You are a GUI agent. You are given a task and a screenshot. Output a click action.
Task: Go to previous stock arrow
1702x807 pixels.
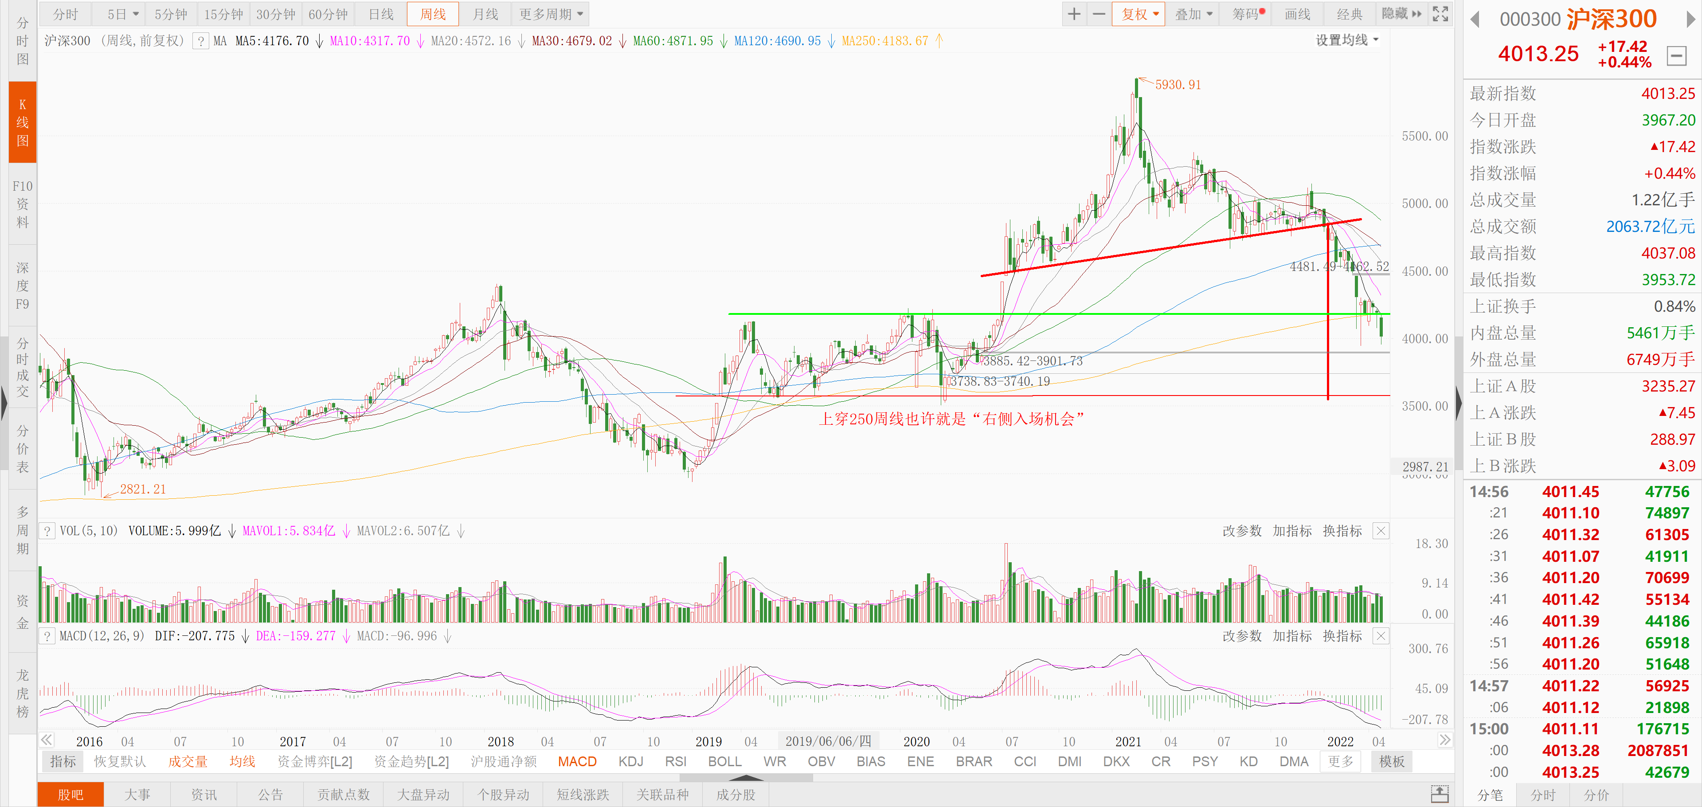pos(1475,20)
